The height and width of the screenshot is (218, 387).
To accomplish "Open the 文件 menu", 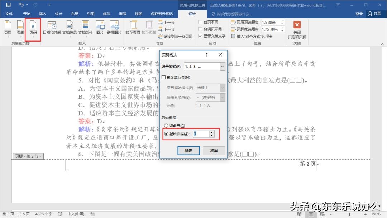I will (9, 14).
